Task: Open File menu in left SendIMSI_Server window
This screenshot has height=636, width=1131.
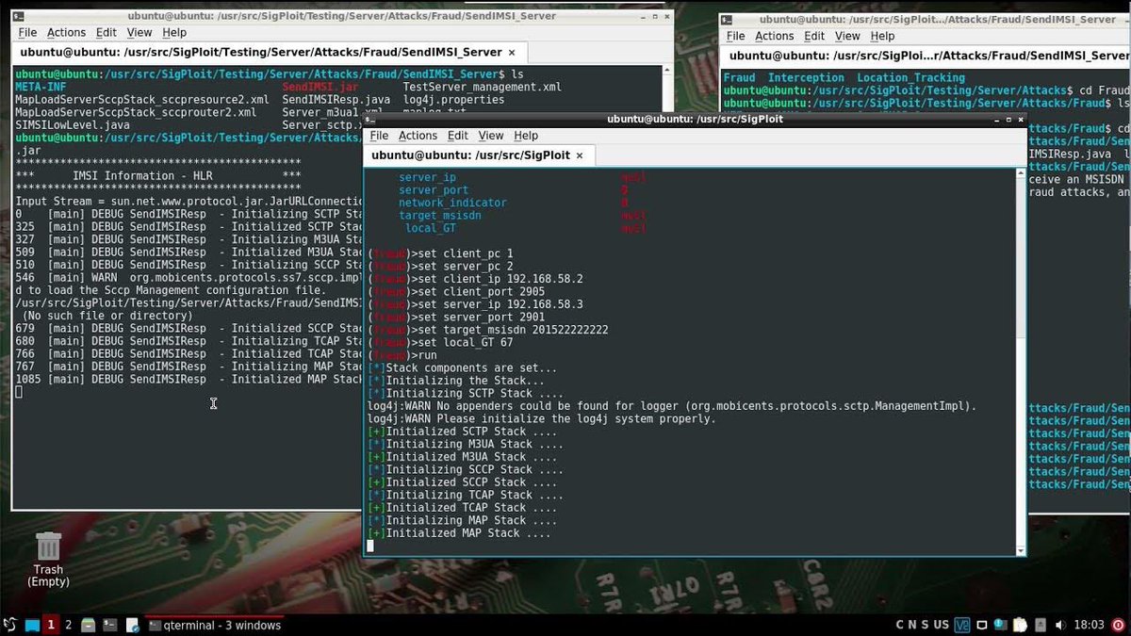Action: click(28, 33)
